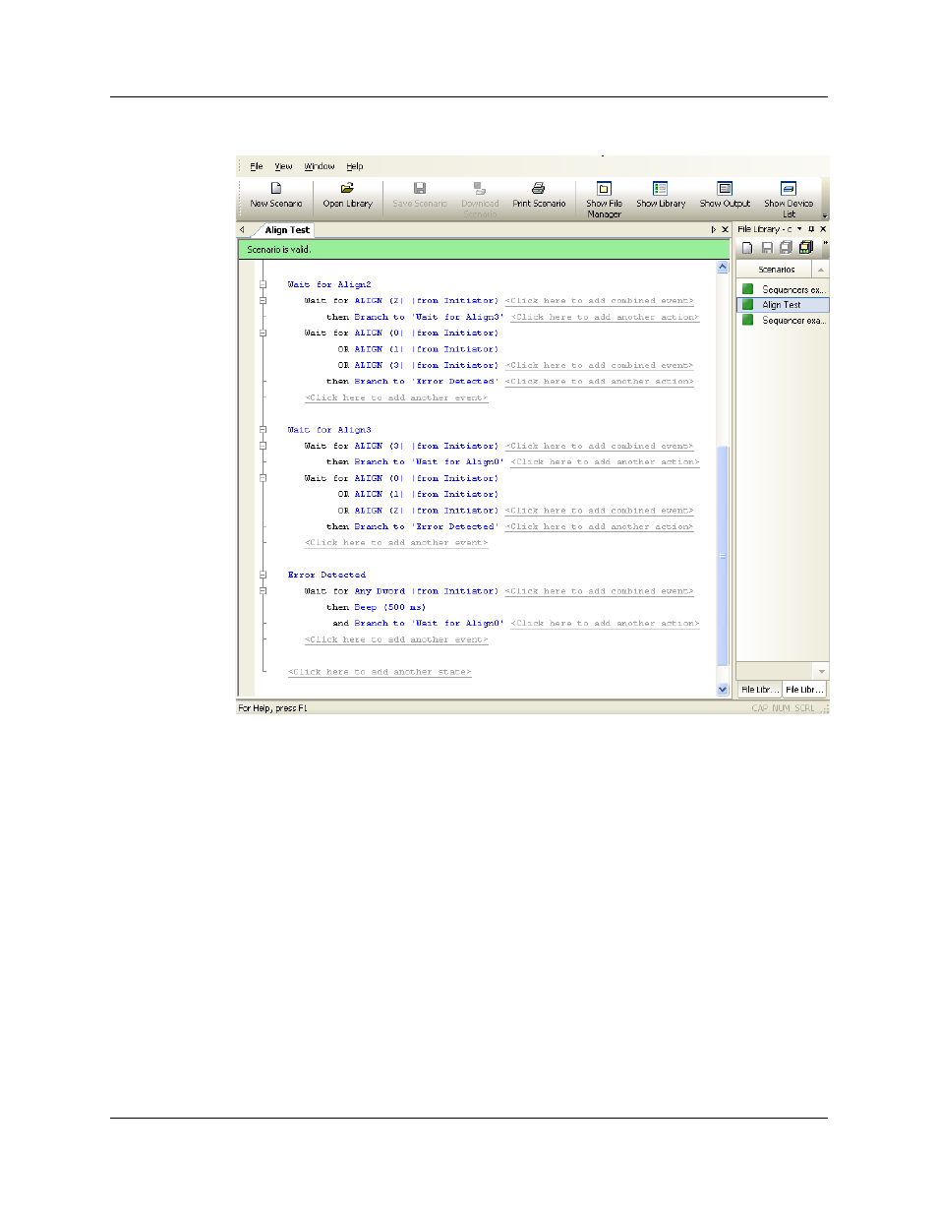Collapse the Wait for Any Dword event
The image size is (938, 1215).
pyautogui.click(x=264, y=591)
